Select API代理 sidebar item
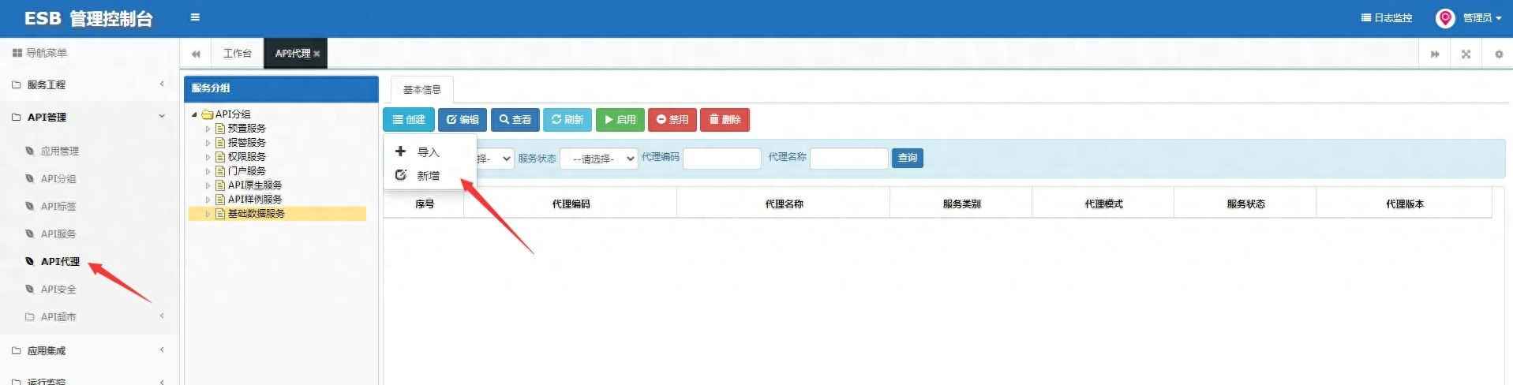Viewport: 1513px width, 385px height. (x=60, y=261)
